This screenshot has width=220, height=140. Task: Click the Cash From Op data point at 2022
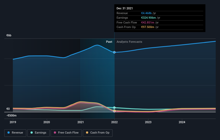pos(114,111)
